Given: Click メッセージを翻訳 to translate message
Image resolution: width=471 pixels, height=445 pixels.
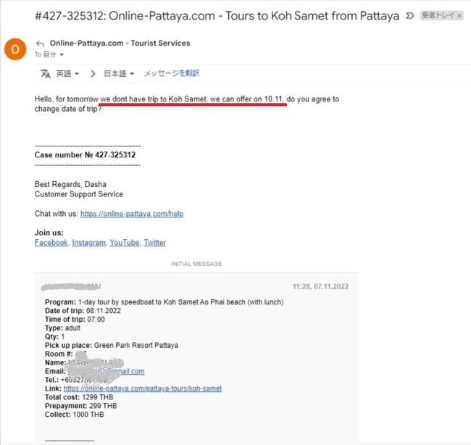Looking at the screenshot, I should (x=172, y=73).
